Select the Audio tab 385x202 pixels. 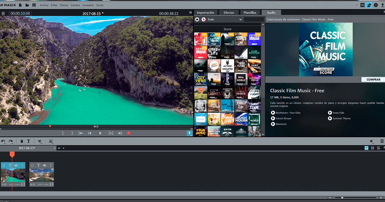coord(271,12)
